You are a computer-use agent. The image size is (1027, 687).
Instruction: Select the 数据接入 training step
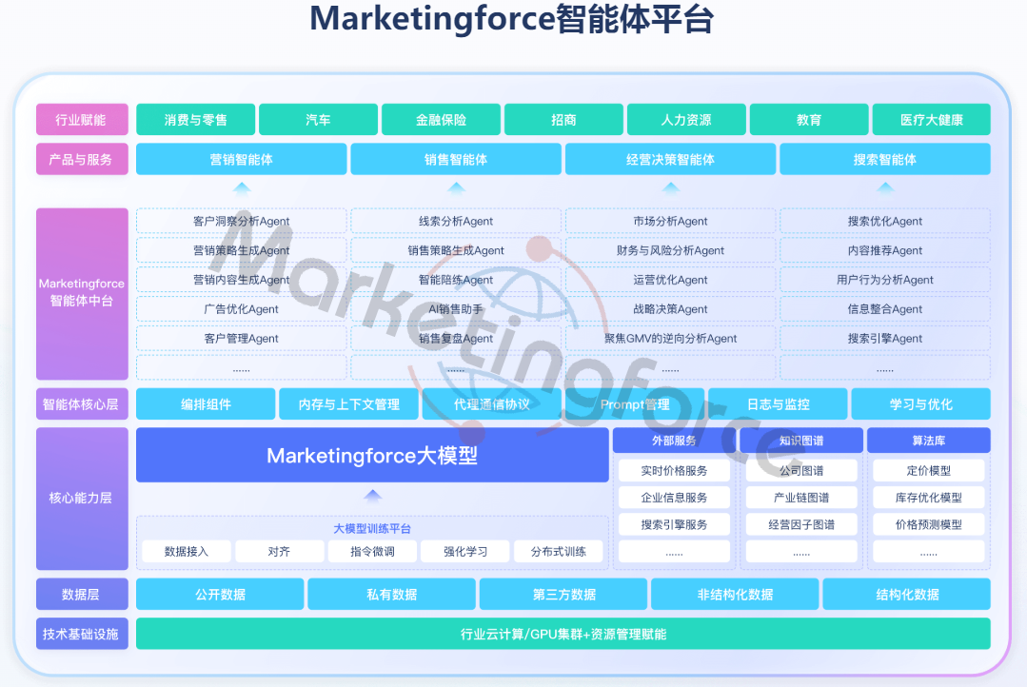pos(186,552)
